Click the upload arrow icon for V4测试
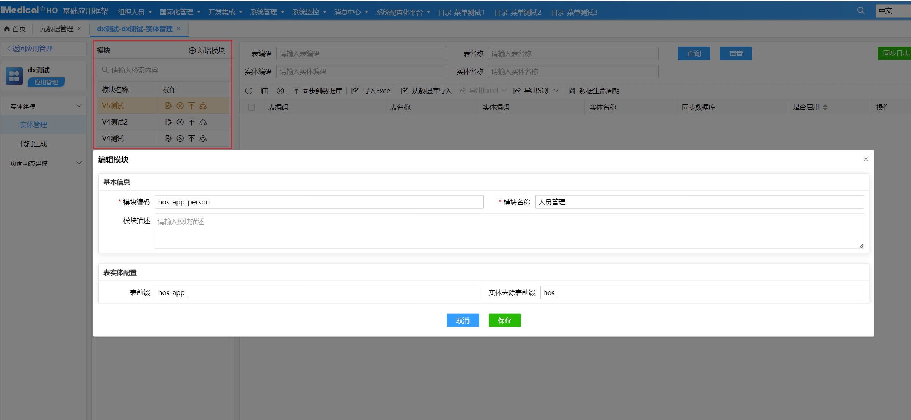The image size is (911, 420). coord(191,139)
